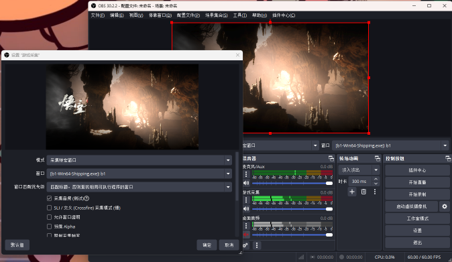Pop out the 控制按钮 dock panel
Screen dimensions: 452x262
tap(448, 158)
